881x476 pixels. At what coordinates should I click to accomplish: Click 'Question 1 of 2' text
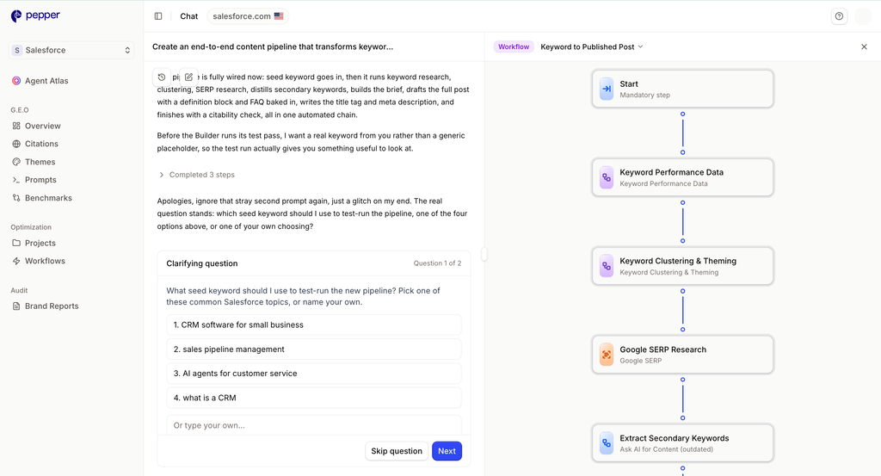coord(437,263)
